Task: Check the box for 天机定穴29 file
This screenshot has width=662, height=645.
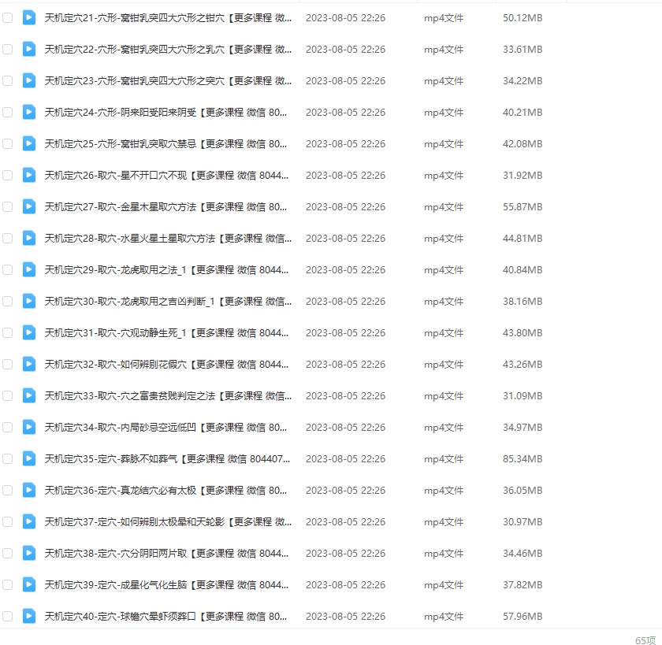Action: (8, 269)
